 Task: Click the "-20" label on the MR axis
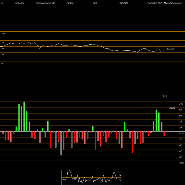181,139
